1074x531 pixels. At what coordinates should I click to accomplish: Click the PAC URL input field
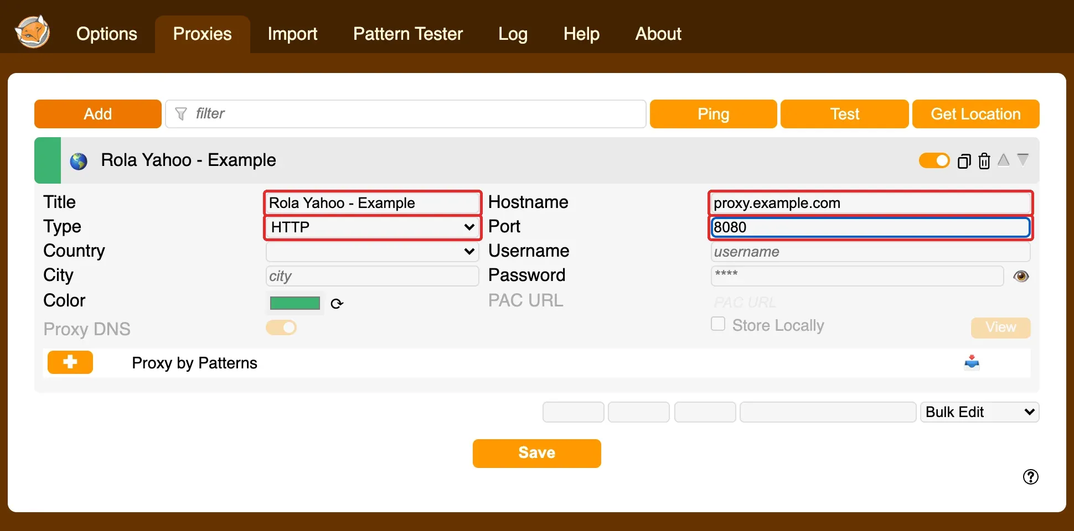[870, 302]
